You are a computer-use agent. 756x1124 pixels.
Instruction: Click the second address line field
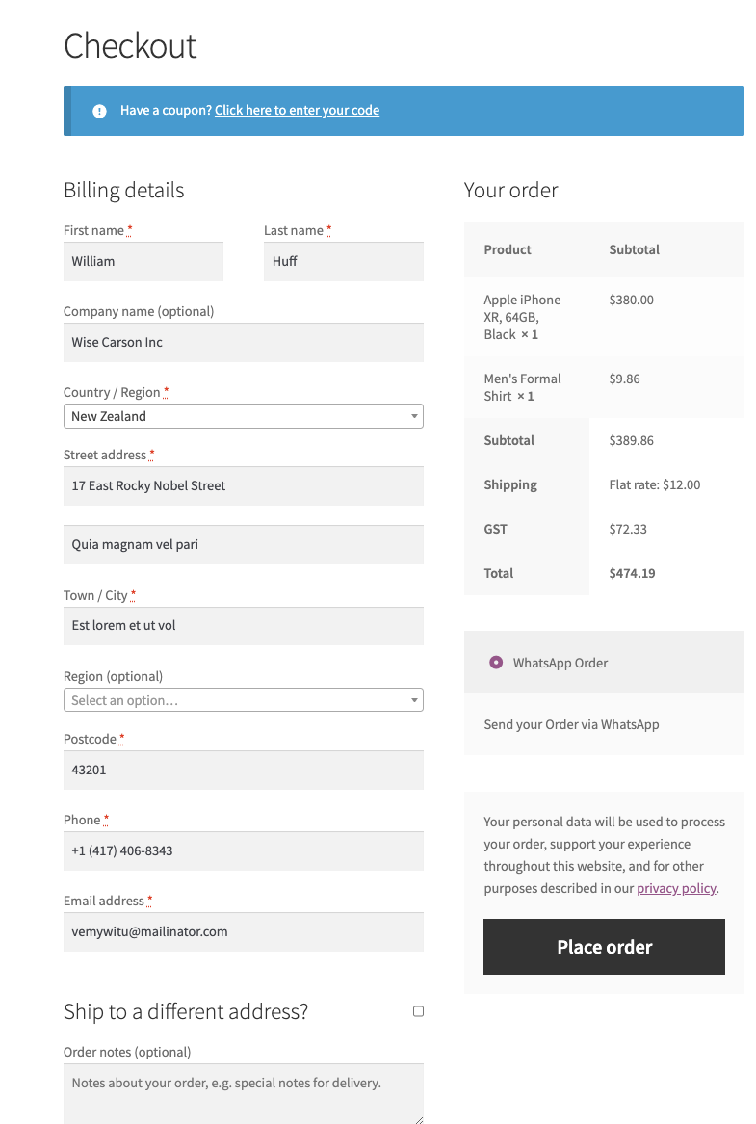(244, 545)
